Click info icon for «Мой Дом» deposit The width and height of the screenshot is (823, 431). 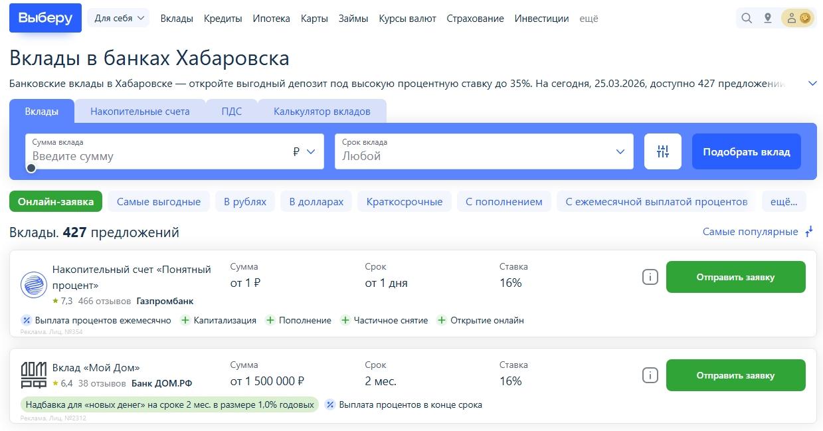[650, 375]
